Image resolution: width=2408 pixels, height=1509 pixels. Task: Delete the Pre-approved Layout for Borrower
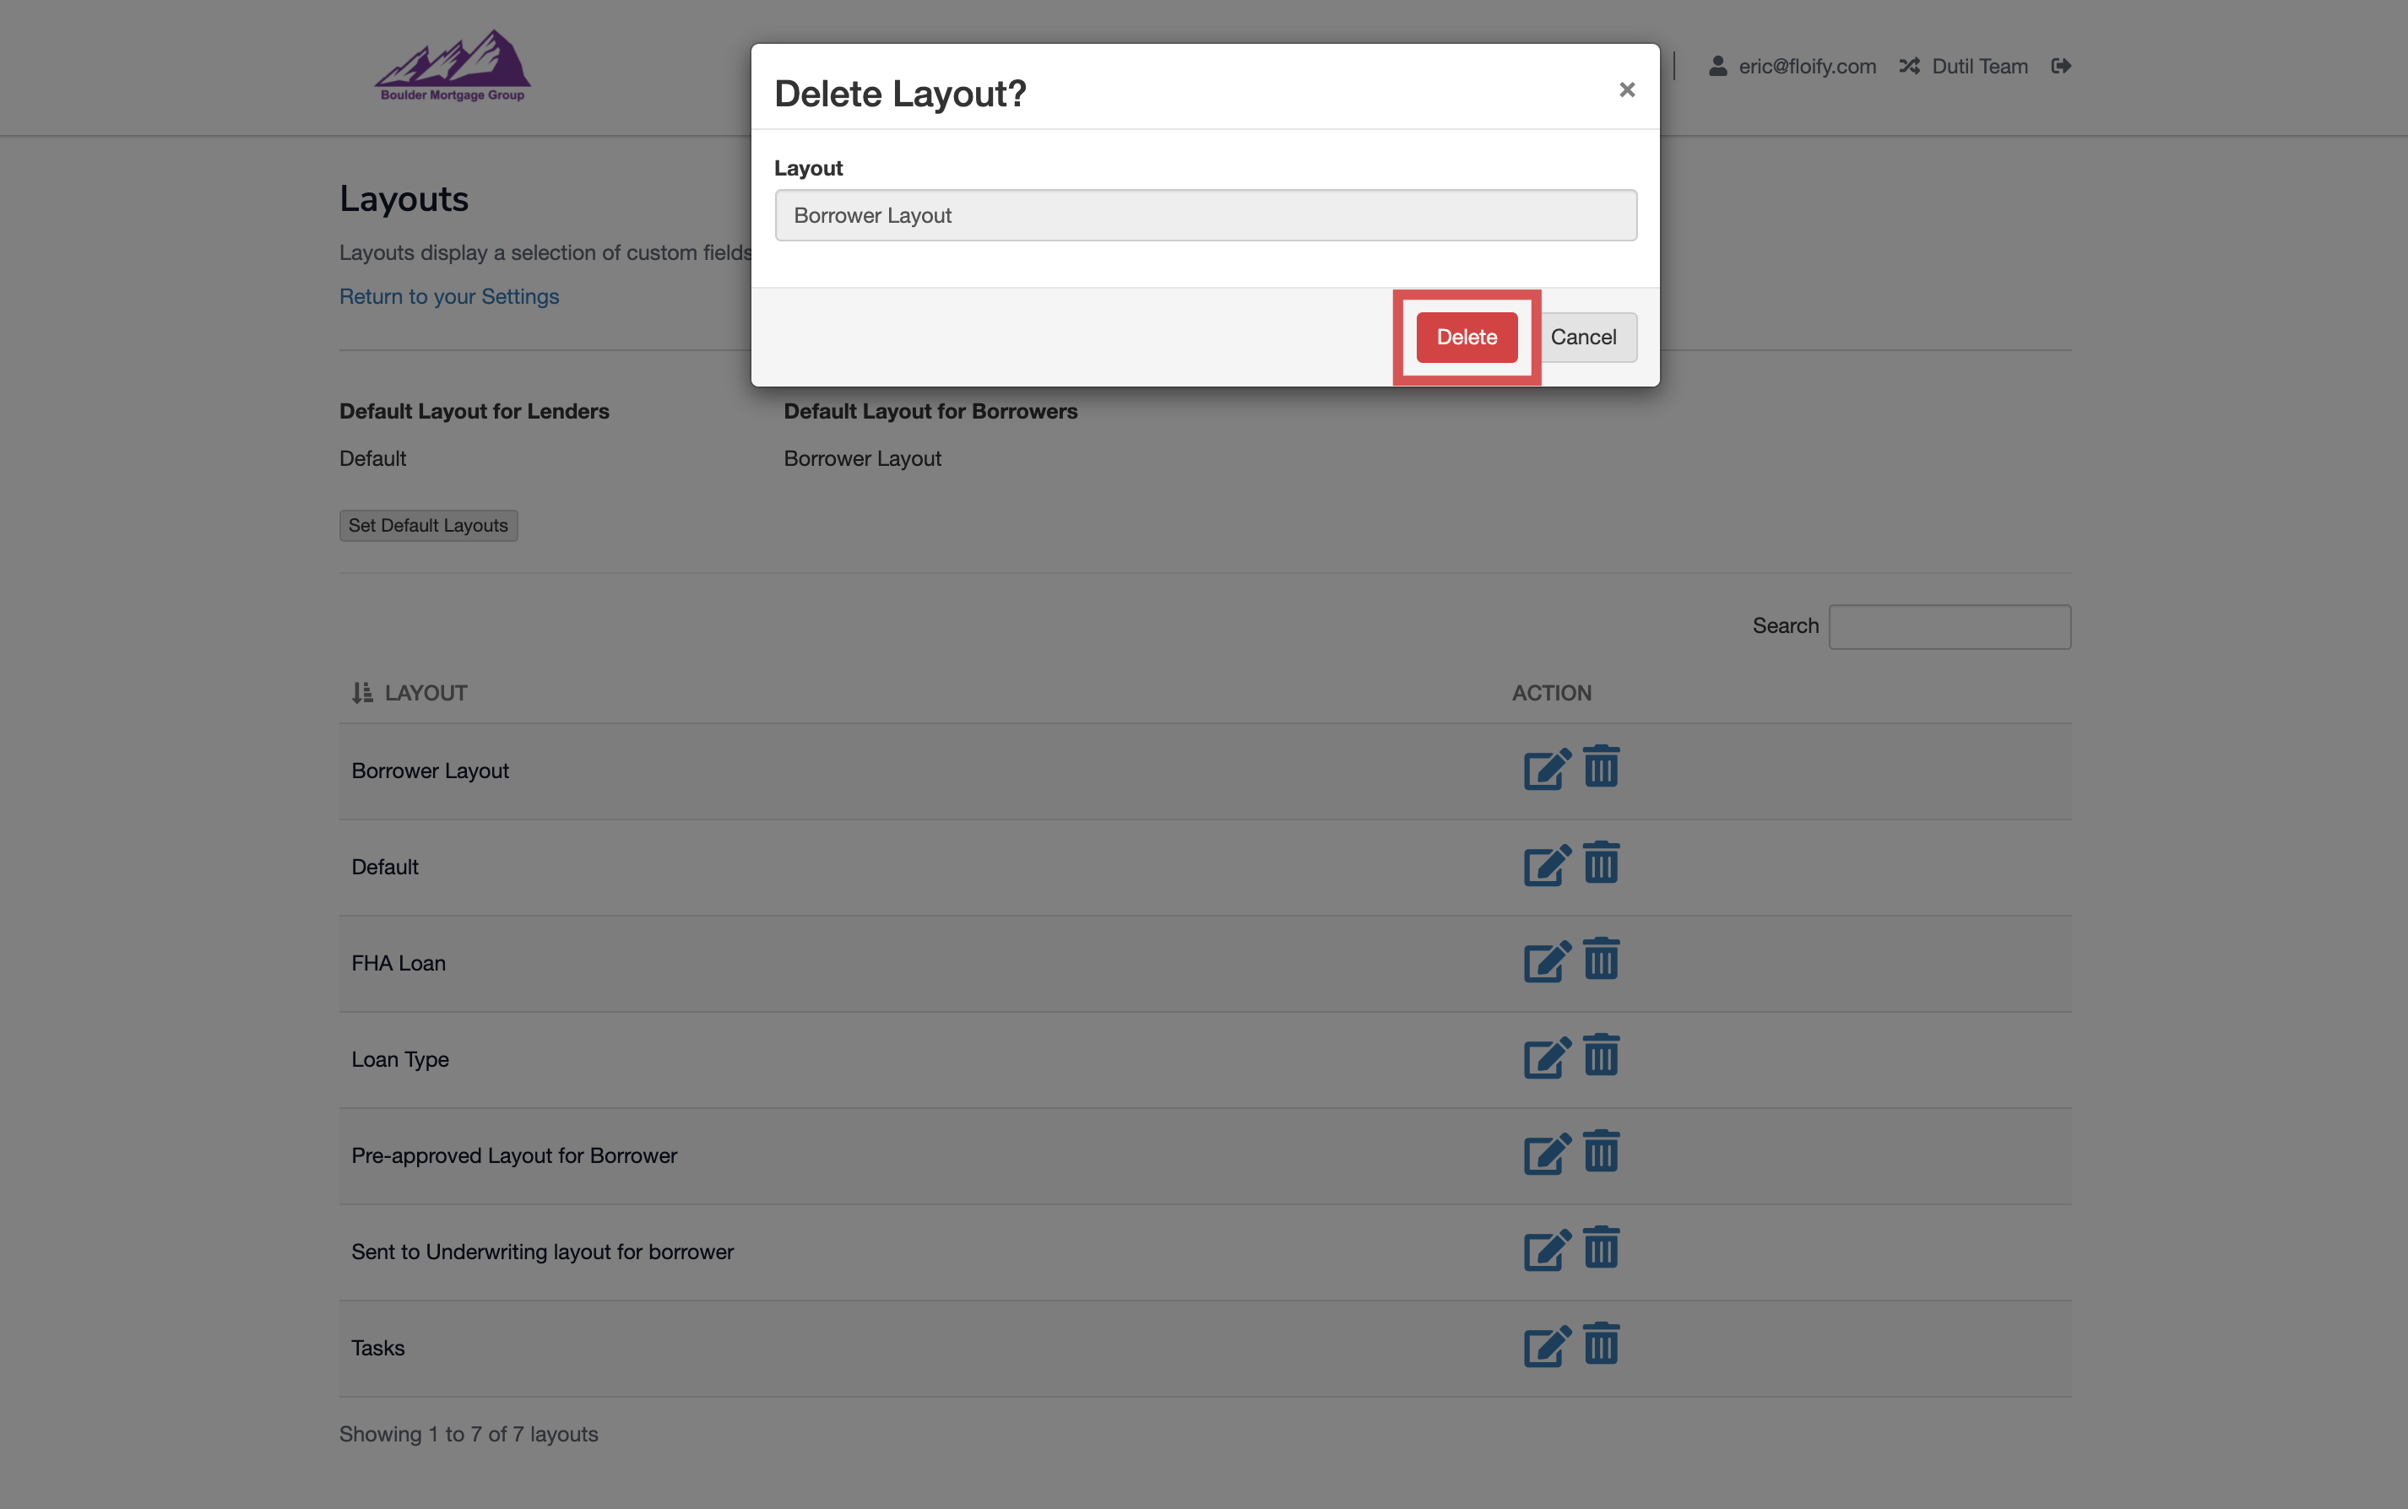click(1602, 1150)
